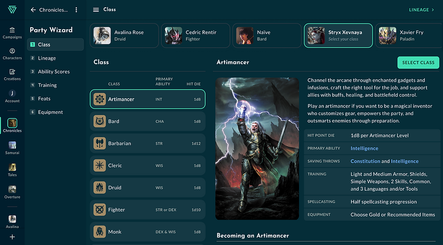The height and width of the screenshot is (245, 443).
Task: Select Xavier Fry Paladin card
Action: [409, 36]
